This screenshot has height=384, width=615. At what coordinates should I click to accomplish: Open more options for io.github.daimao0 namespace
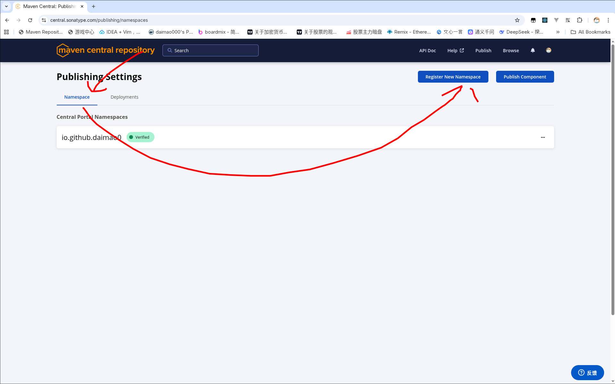click(543, 137)
